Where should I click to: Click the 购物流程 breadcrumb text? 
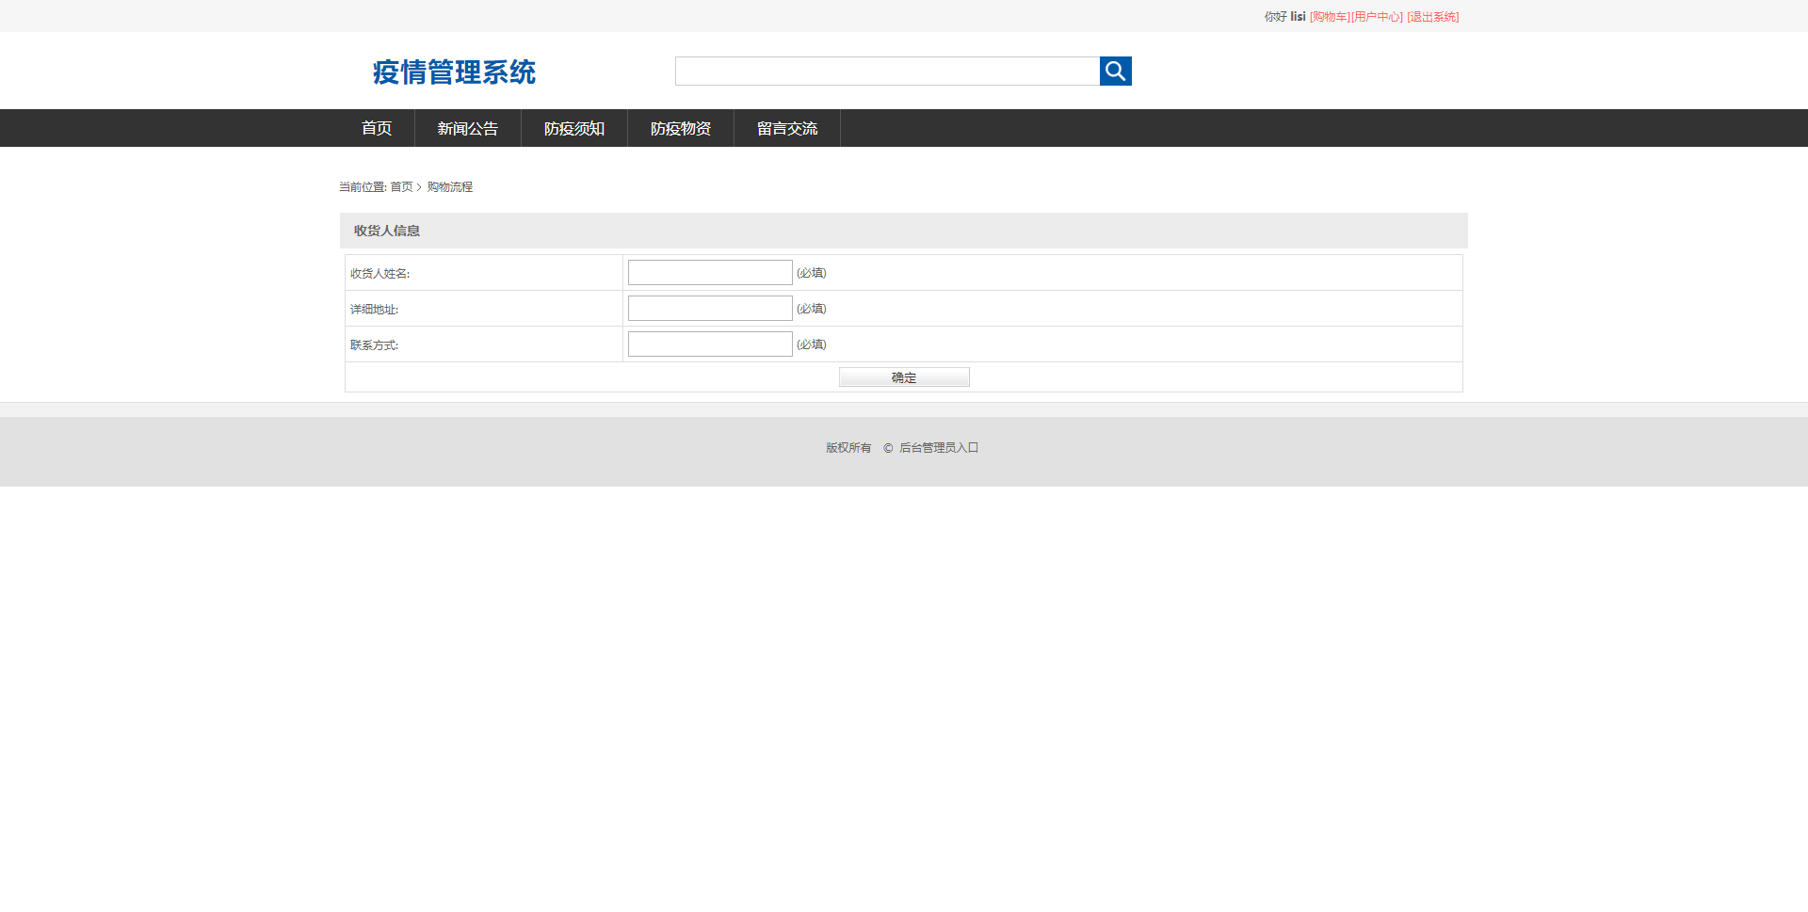(x=450, y=187)
